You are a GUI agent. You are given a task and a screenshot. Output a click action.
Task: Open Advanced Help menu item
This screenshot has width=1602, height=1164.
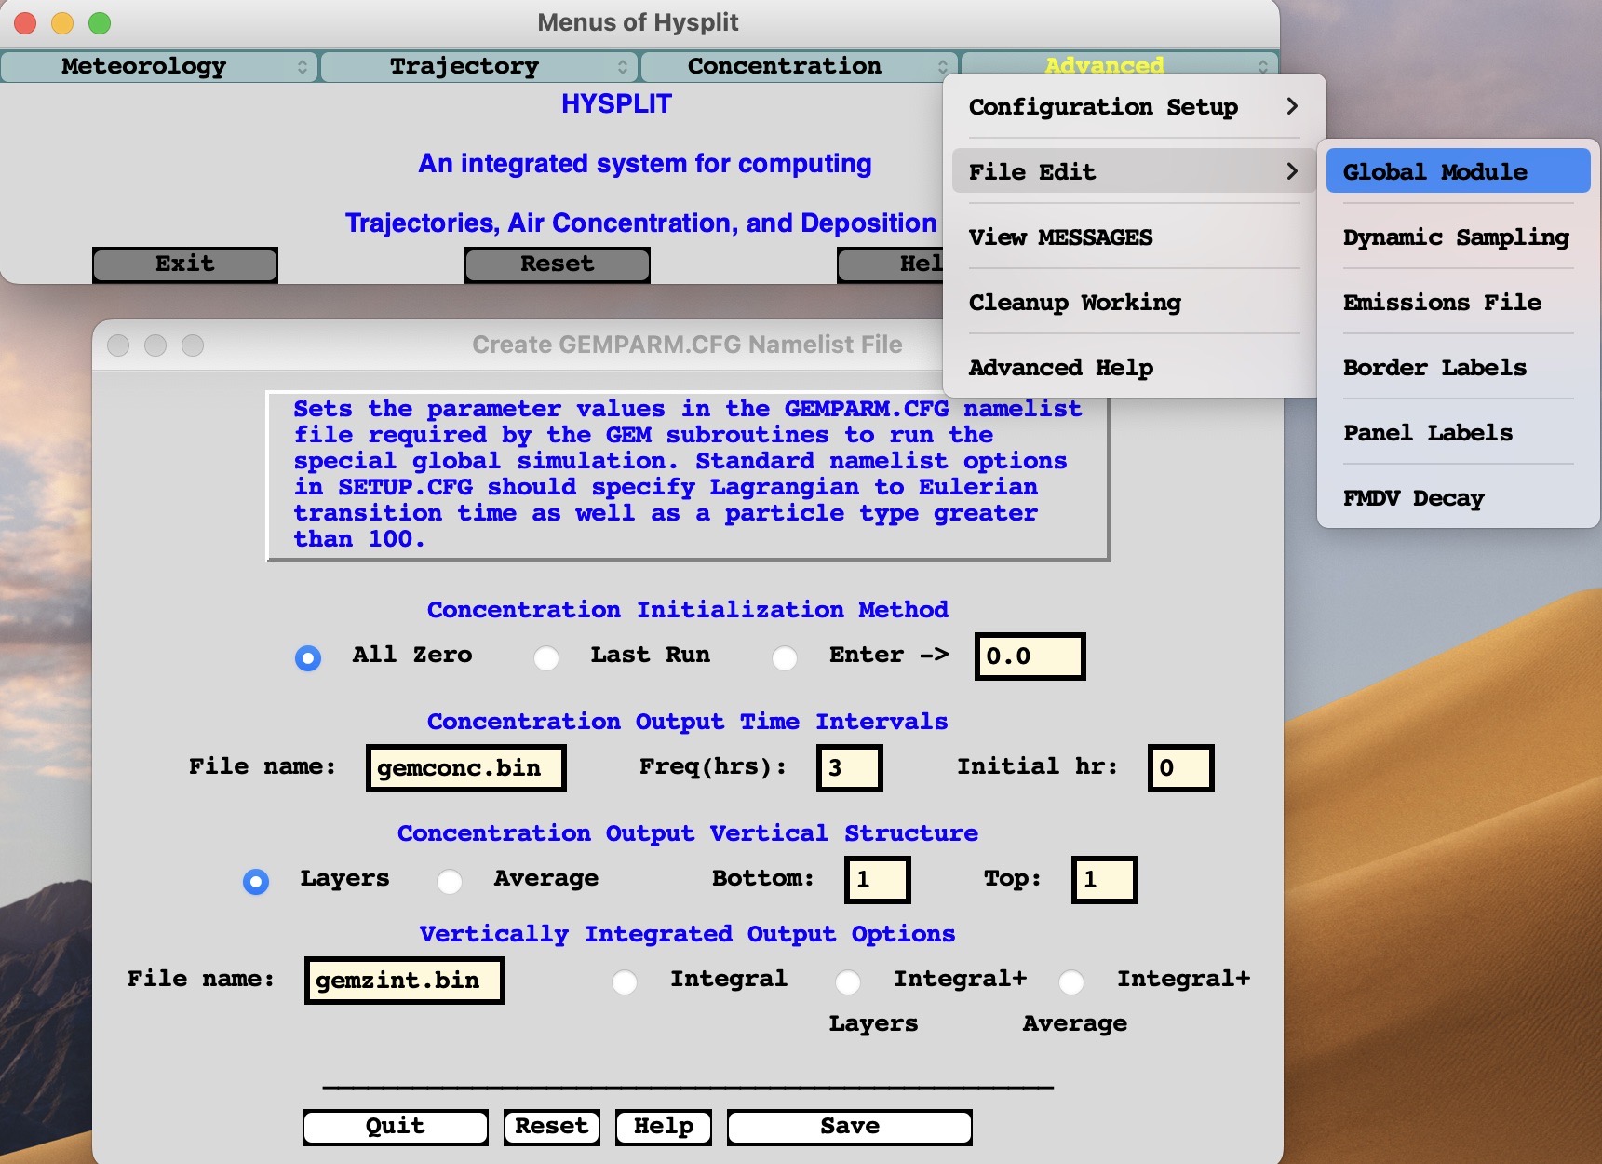click(x=1134, y=368)
